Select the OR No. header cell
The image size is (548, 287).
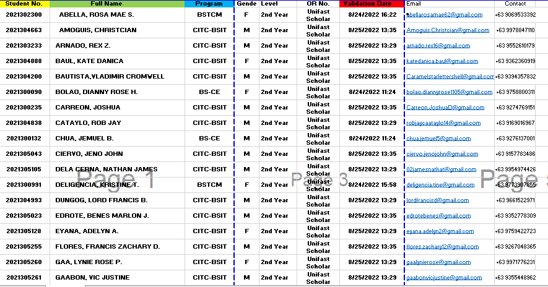point(318,4)
